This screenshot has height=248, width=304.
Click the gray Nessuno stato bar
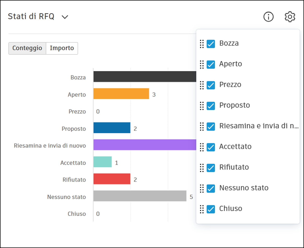tap(140, 196)
